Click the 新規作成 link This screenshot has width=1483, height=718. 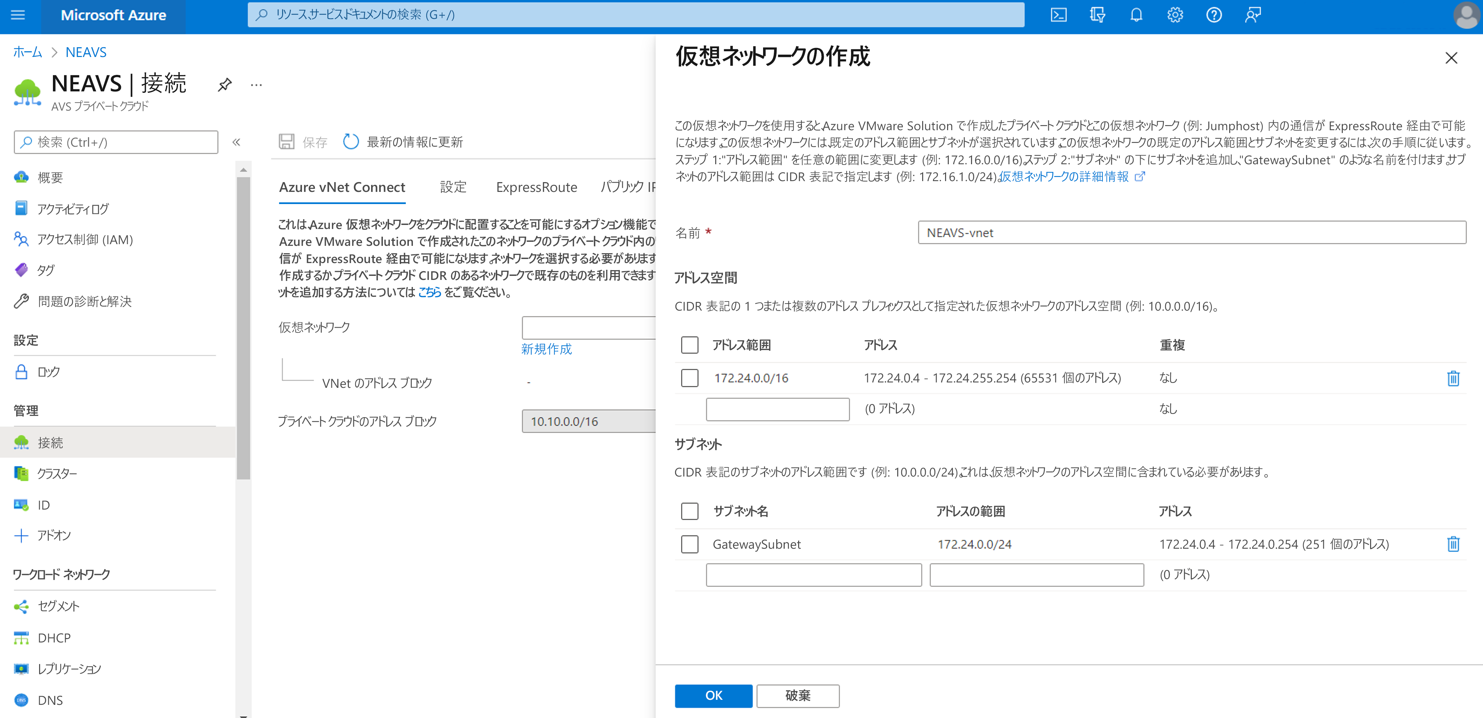click(x=546, y=349)
